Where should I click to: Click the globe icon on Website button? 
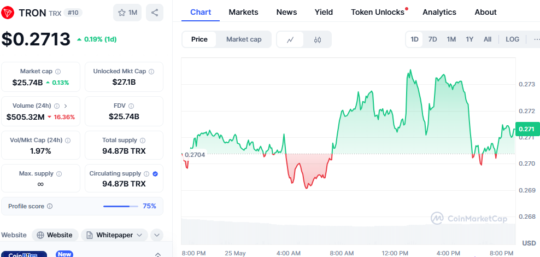[x=40, y=235]
